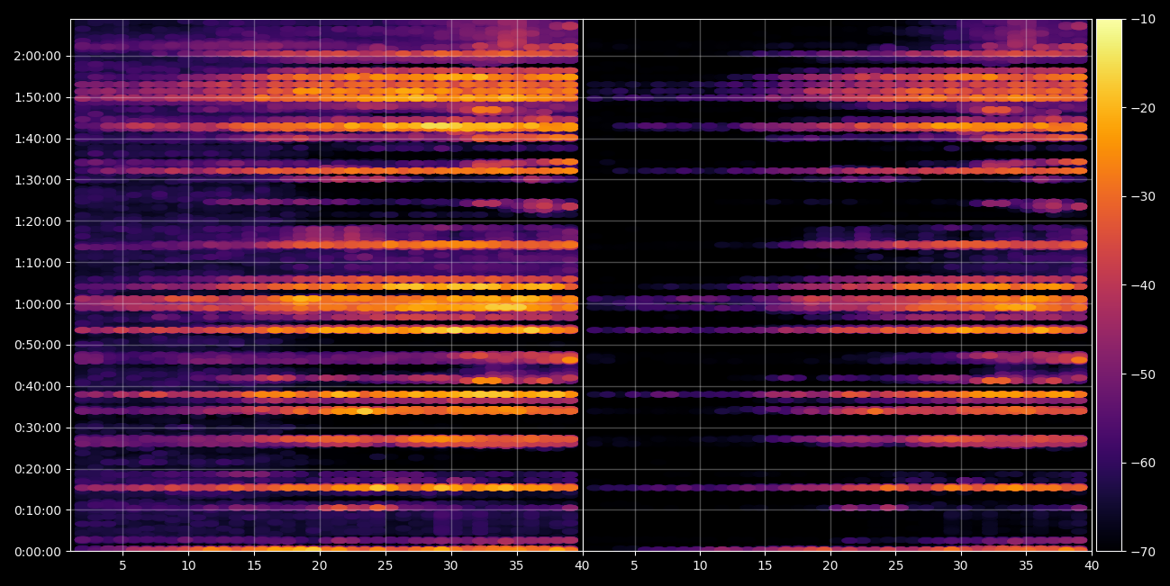The width and height of the screenshot is (1170, 586).
Task: Click x-axis tick 40 of right heatmap
Action: click(x=1092, y=565)
